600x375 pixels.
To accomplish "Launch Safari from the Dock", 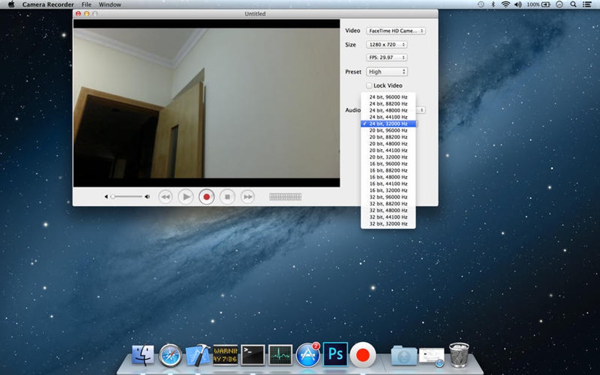I will 171,355.
